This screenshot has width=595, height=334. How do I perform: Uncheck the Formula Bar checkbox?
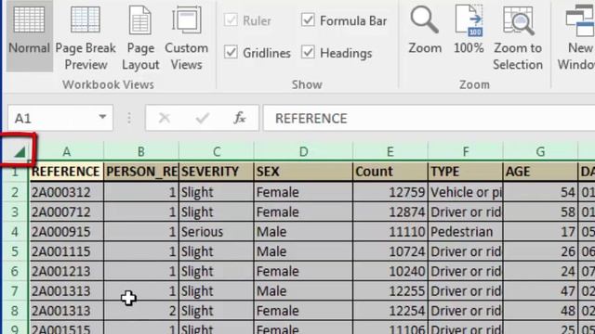308,20
